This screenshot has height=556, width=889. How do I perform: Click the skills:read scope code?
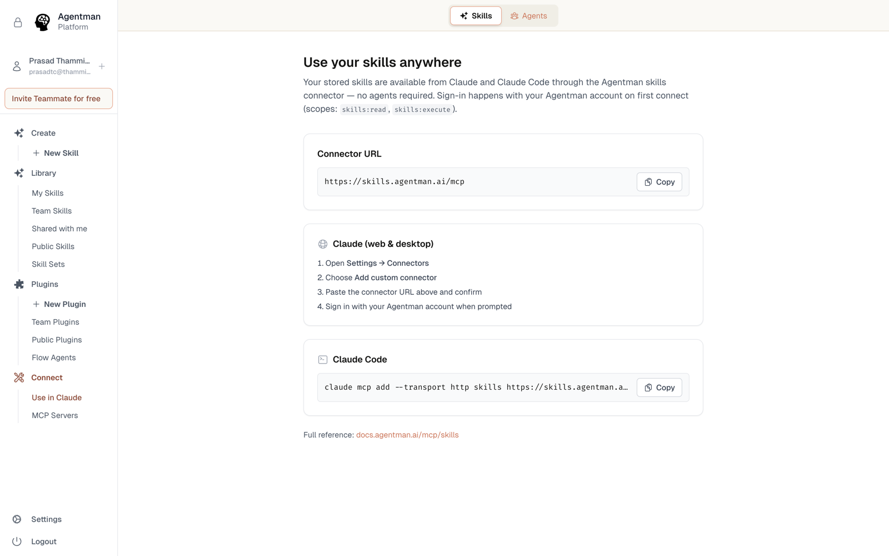pyautogui.click(x=364, y=110)
